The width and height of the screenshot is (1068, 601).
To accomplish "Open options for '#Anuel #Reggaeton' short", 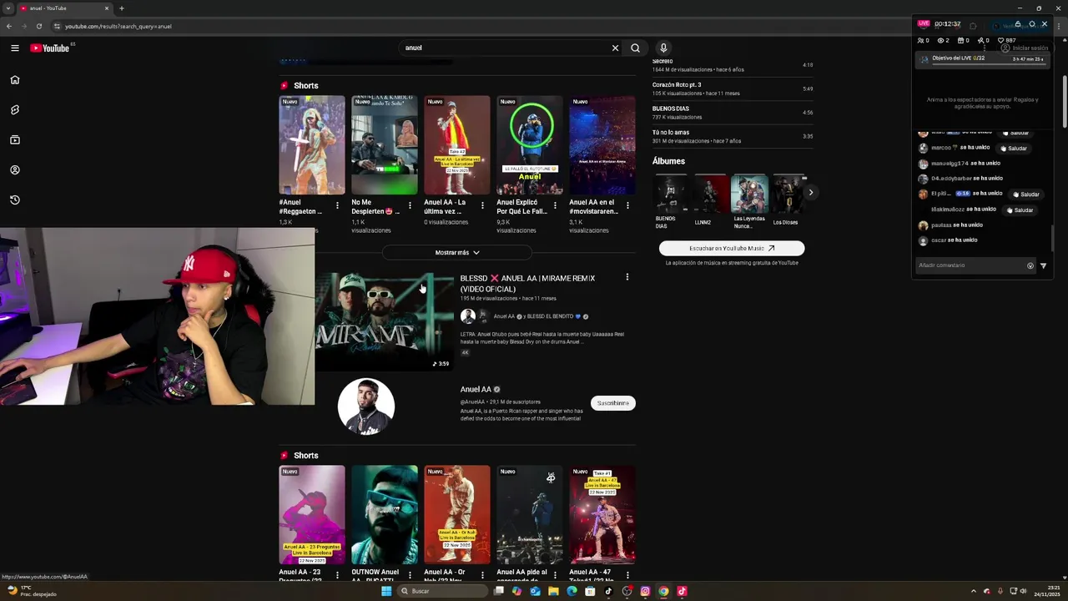I will (337, 205).
